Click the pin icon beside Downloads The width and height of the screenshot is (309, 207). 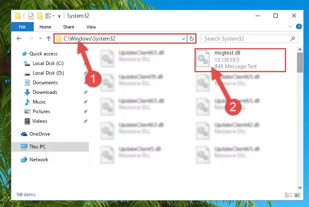click(x=85, y=92)
